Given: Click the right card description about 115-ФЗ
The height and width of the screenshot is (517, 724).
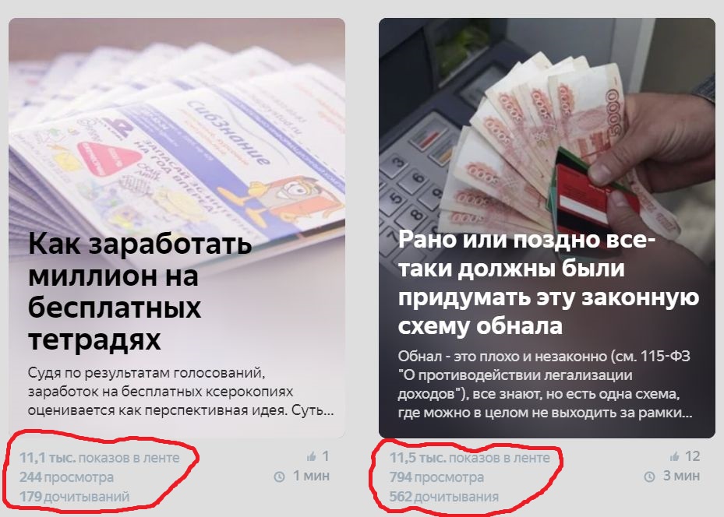Looking at the screenshot, I should point(546,384).
